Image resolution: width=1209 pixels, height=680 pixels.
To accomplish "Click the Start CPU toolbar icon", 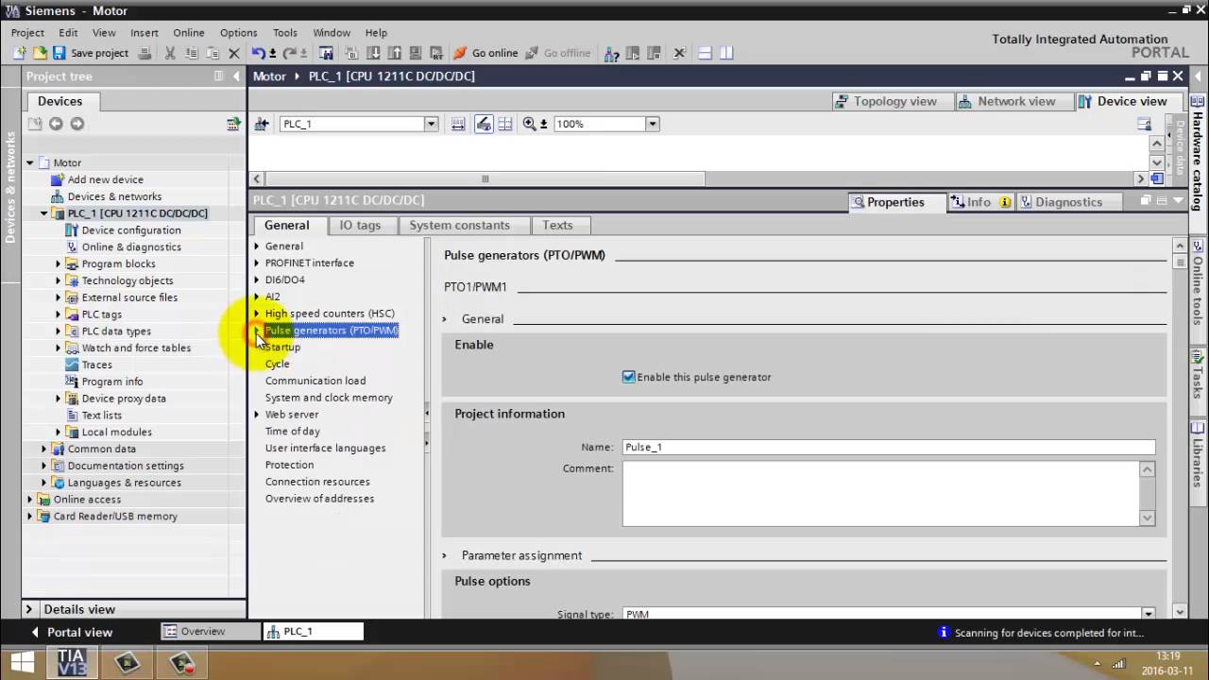I will click(634, 53).
